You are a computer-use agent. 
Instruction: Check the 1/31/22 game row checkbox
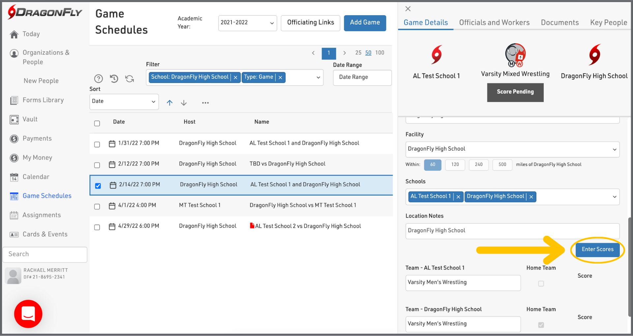click(x=97, y=144)
